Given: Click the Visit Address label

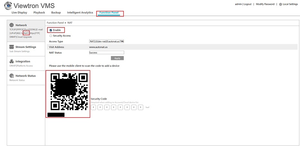Looking at the screenshot, I should [x=56, y=47].
